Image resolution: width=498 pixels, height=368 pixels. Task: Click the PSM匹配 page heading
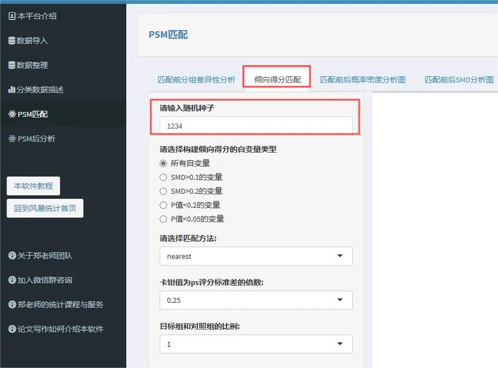coord(169,35)
